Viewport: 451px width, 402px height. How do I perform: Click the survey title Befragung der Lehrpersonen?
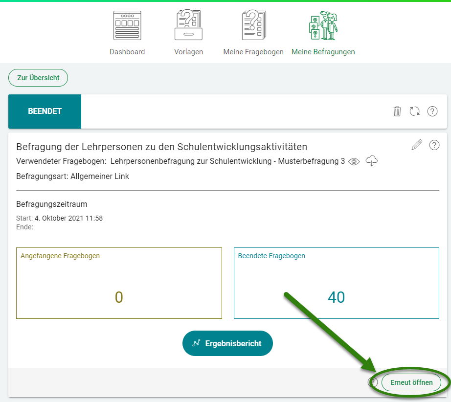[x=161, y=147]
